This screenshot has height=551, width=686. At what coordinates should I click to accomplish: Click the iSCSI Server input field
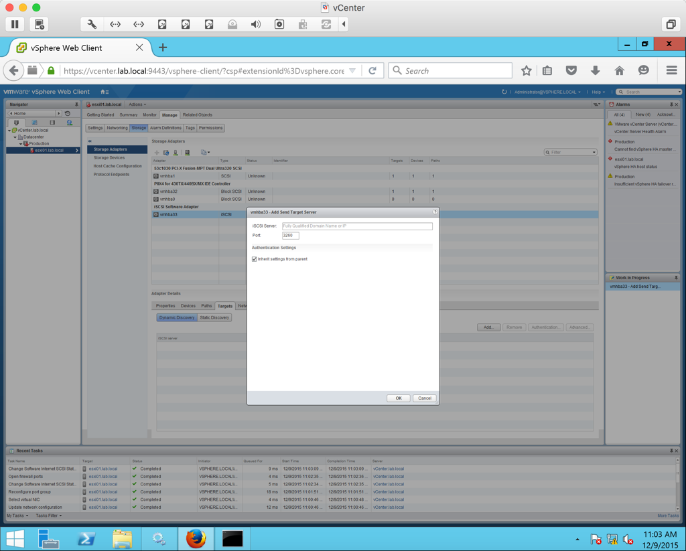click(x=357, y=226)
